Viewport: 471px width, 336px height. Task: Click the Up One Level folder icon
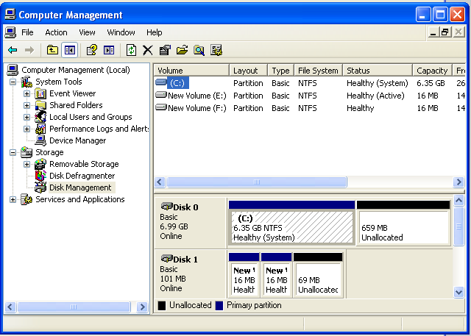click(x=52, y=50)
